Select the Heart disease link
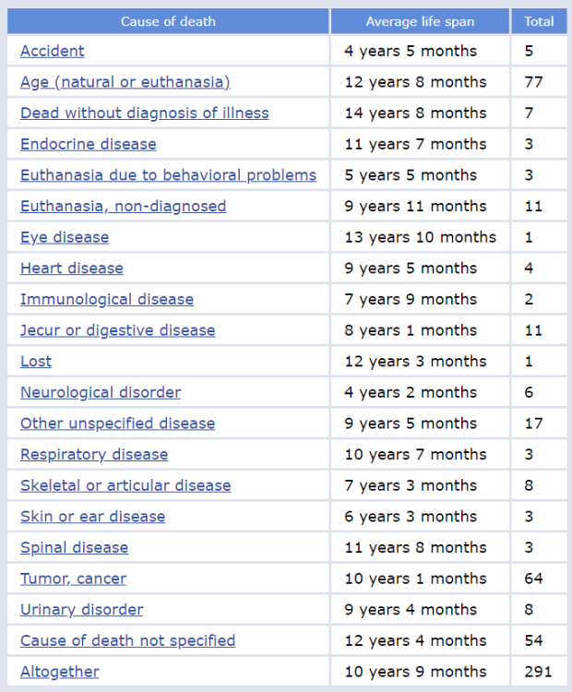 [72, 268]
